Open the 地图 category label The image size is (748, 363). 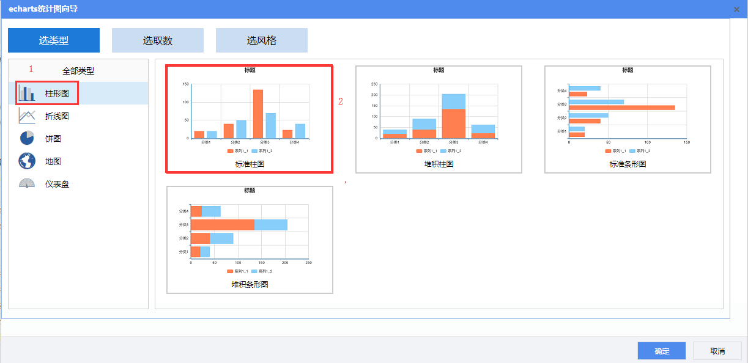pos(53,161)
